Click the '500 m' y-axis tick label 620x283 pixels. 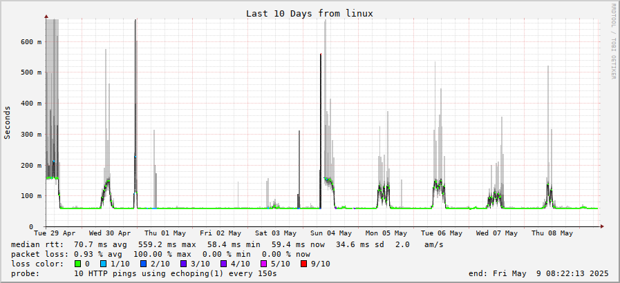[30, 72]
